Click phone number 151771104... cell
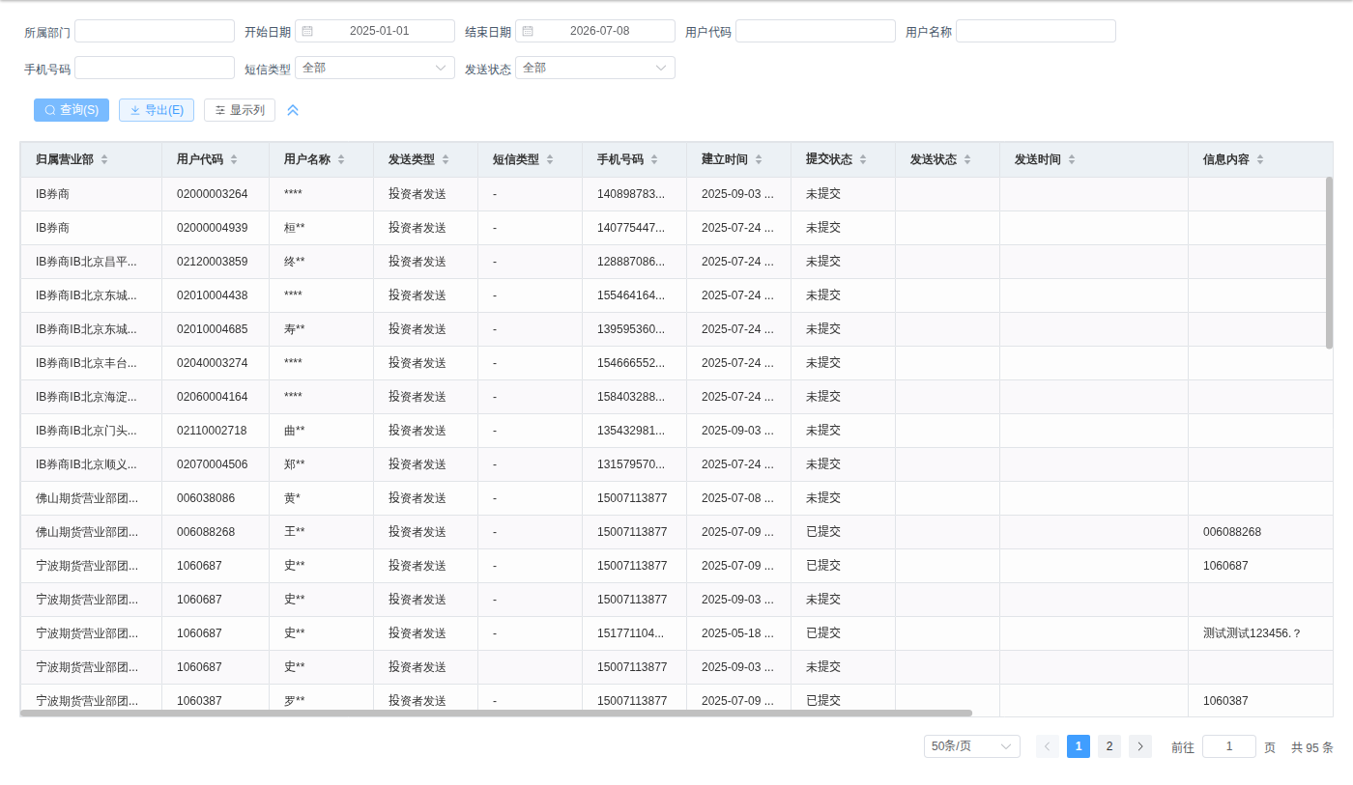Image resolution: width=1353 pixels, height=785 pixels. (x=635, y=633)
